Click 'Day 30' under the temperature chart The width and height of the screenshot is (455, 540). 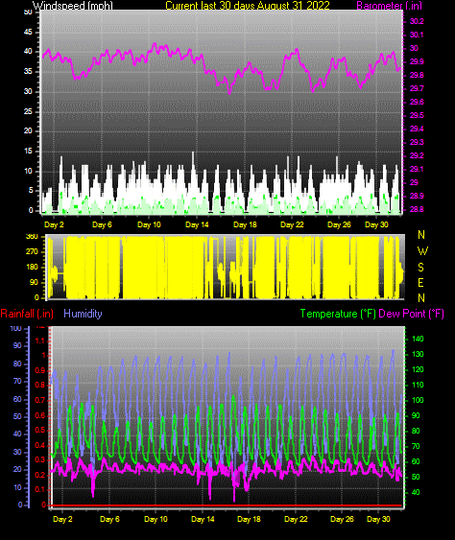378,519
